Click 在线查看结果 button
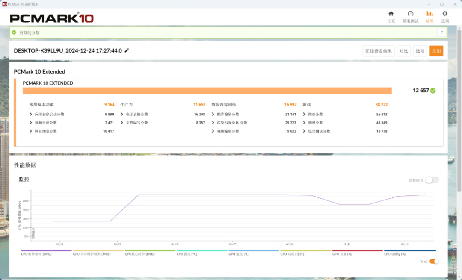Viewport: 462px width, 280px height. coord(378,51)
